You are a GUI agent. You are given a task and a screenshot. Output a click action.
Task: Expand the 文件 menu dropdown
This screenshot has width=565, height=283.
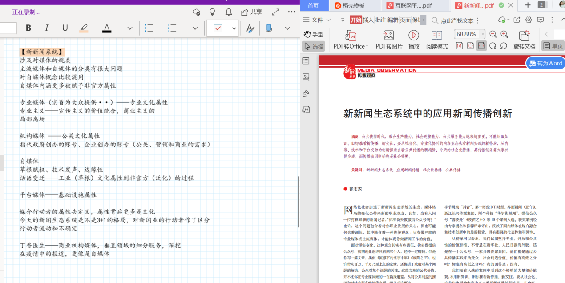328,20
